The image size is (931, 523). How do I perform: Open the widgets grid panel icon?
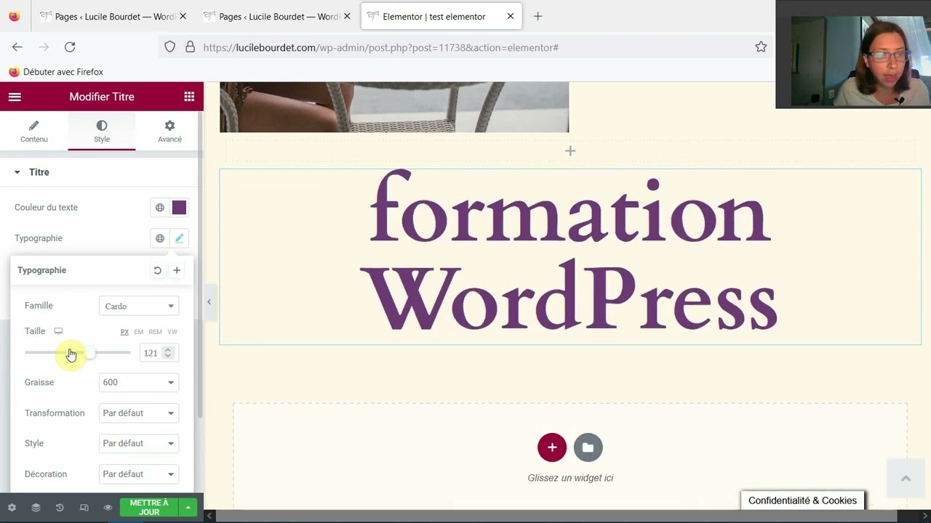click(x=189, y=97)
